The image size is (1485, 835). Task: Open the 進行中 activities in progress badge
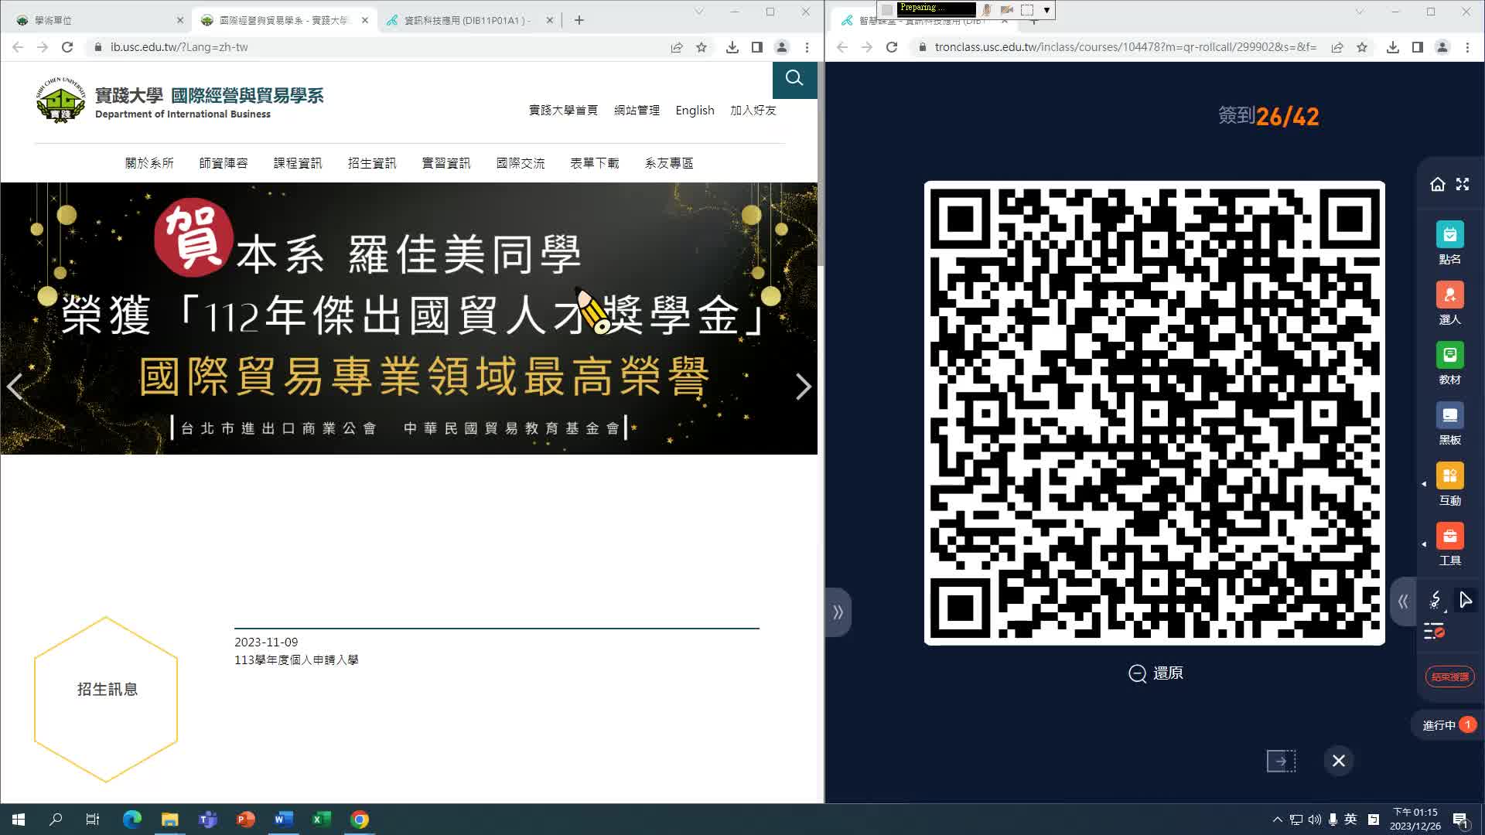click(x=1449, y=725)
